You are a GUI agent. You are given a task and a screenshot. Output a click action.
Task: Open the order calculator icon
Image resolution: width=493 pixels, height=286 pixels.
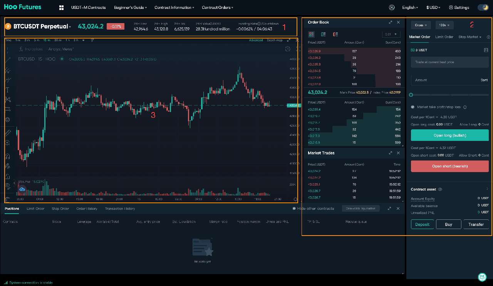(486, 50)
